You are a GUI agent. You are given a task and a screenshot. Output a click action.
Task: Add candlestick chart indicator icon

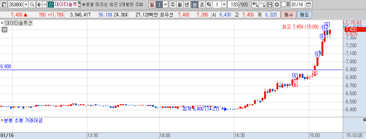tap(255, 4)
